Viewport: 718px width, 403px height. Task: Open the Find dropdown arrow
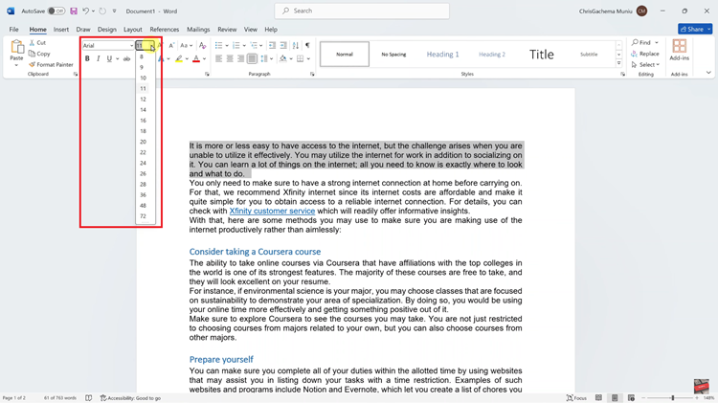(x=657, y=42)
